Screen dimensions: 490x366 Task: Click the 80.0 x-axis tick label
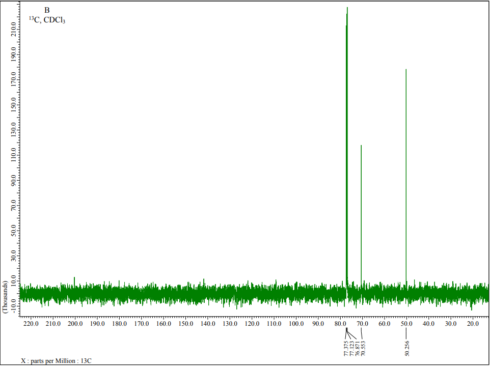[340, 324]
